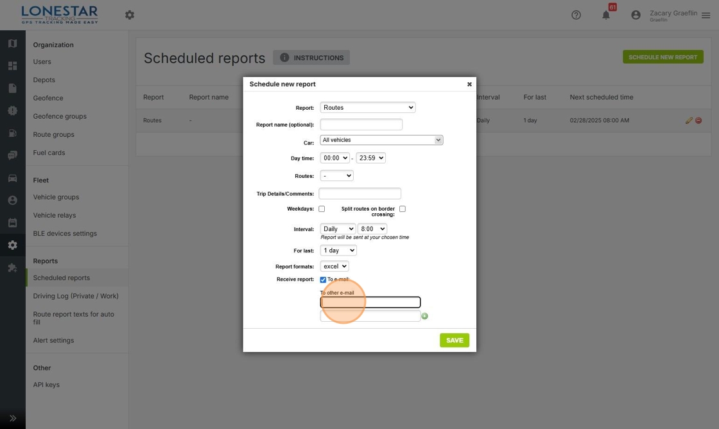
Task: Toggle the Weekdays checkbox
Action: (x=322, y=209)
